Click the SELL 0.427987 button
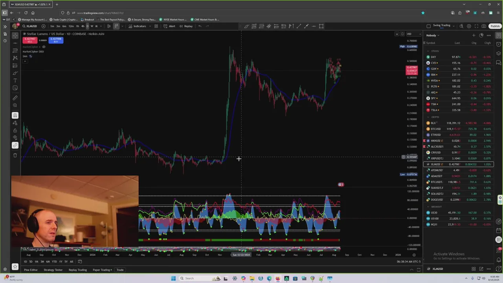The image size is (503, 283). (x=30, y=40)
